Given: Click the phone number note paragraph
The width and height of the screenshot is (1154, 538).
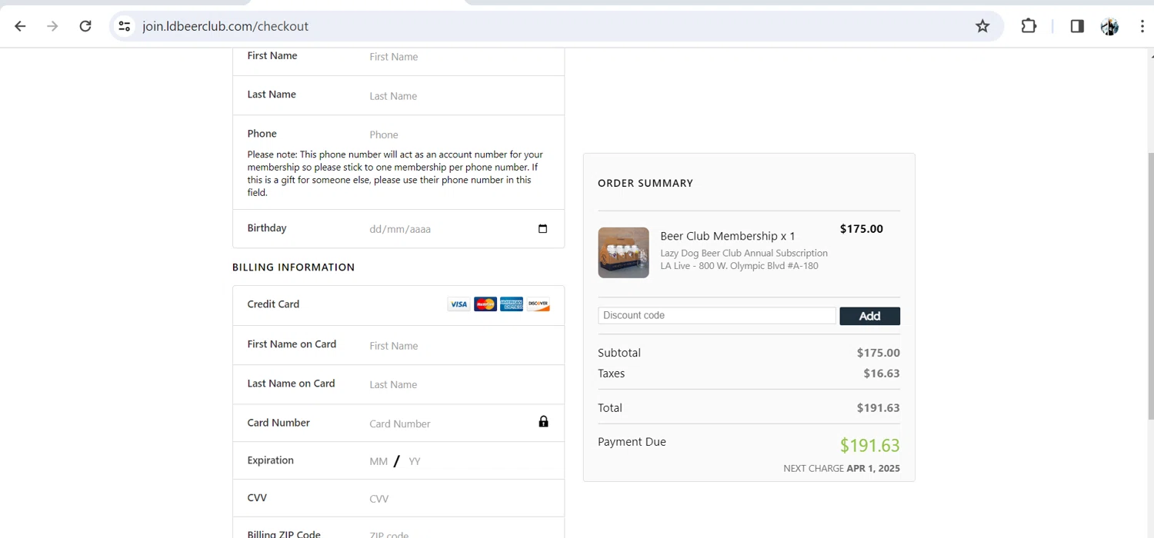Looking at the screenshot, I should click(395, 174).
